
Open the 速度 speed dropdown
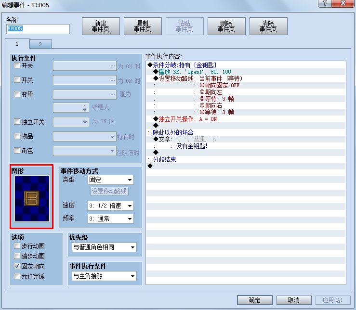(x=111, y=206)
